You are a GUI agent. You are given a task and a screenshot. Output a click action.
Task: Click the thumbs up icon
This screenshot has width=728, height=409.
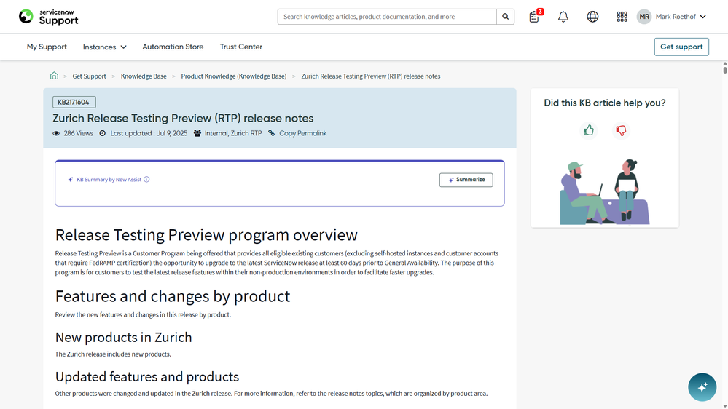click(589, 130)
